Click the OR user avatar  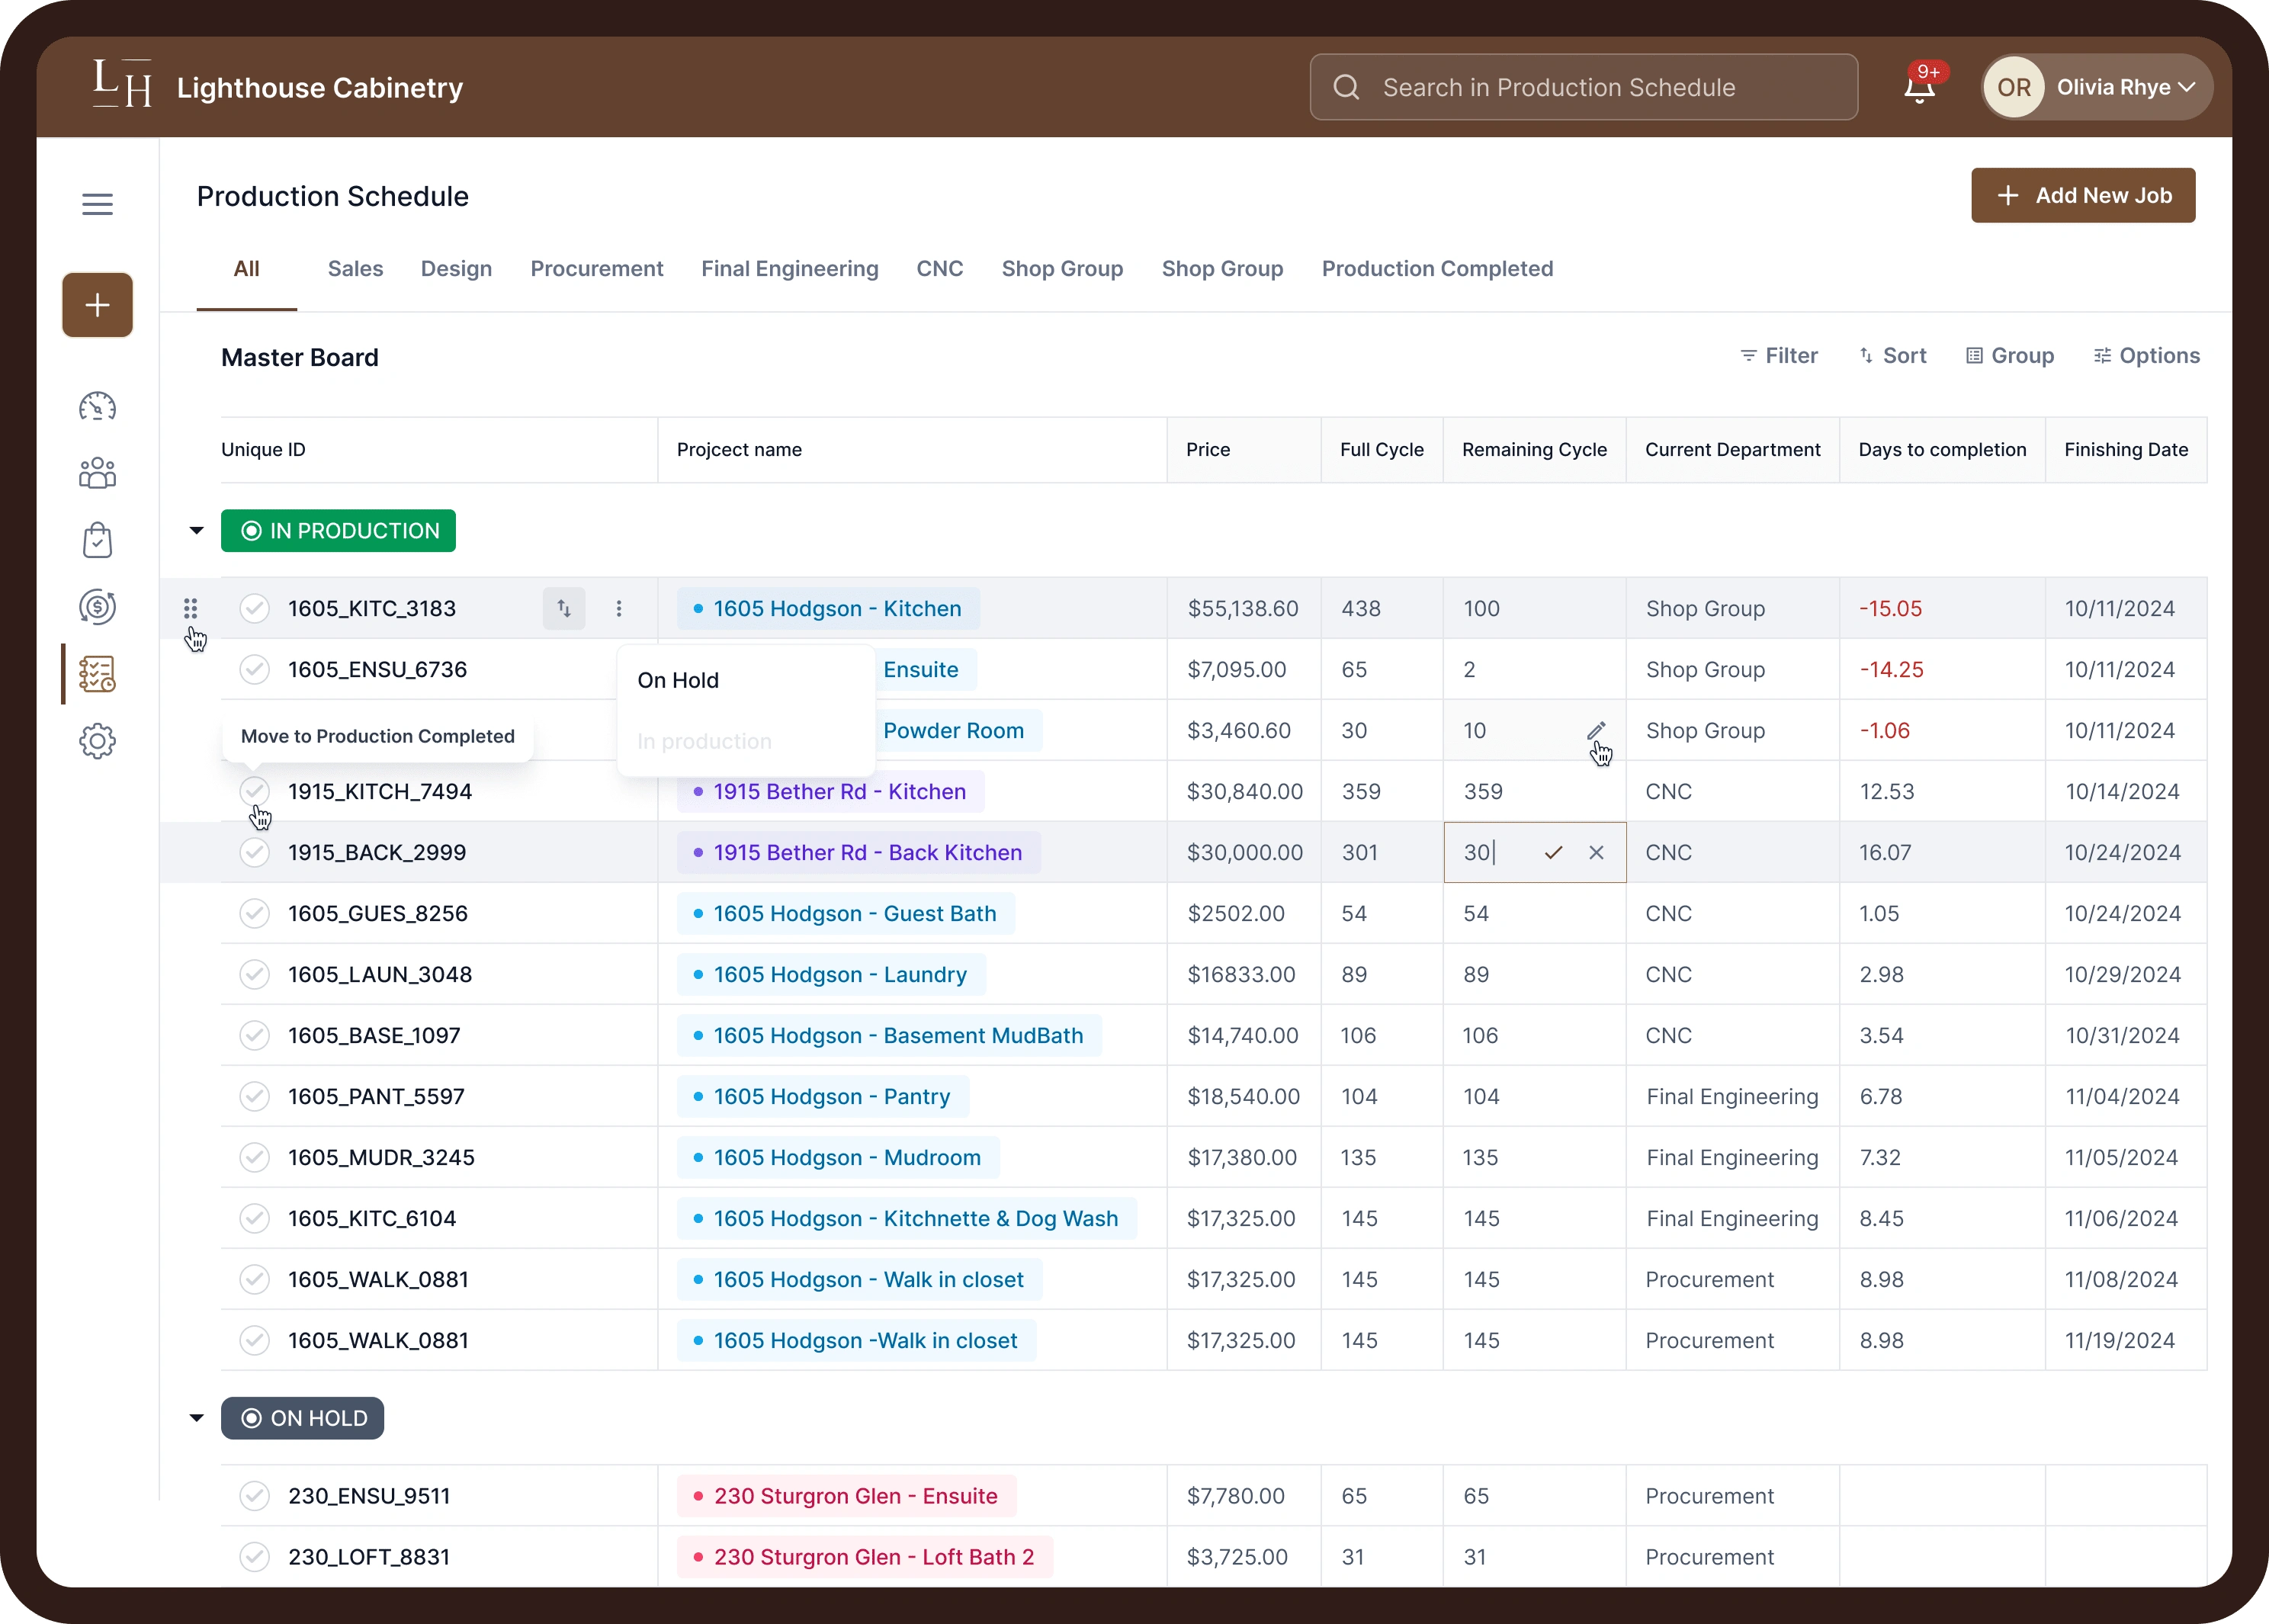(2013, 87)
